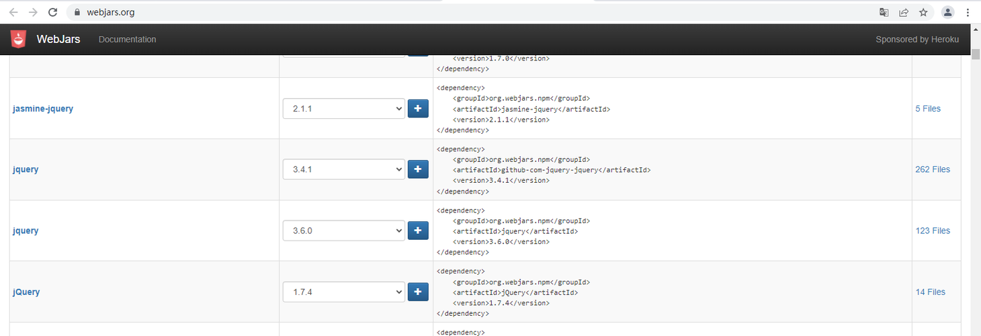Screen dimensions: 981x336
Task: Open the 1.7.4 version dropdown
Action: 344,292
